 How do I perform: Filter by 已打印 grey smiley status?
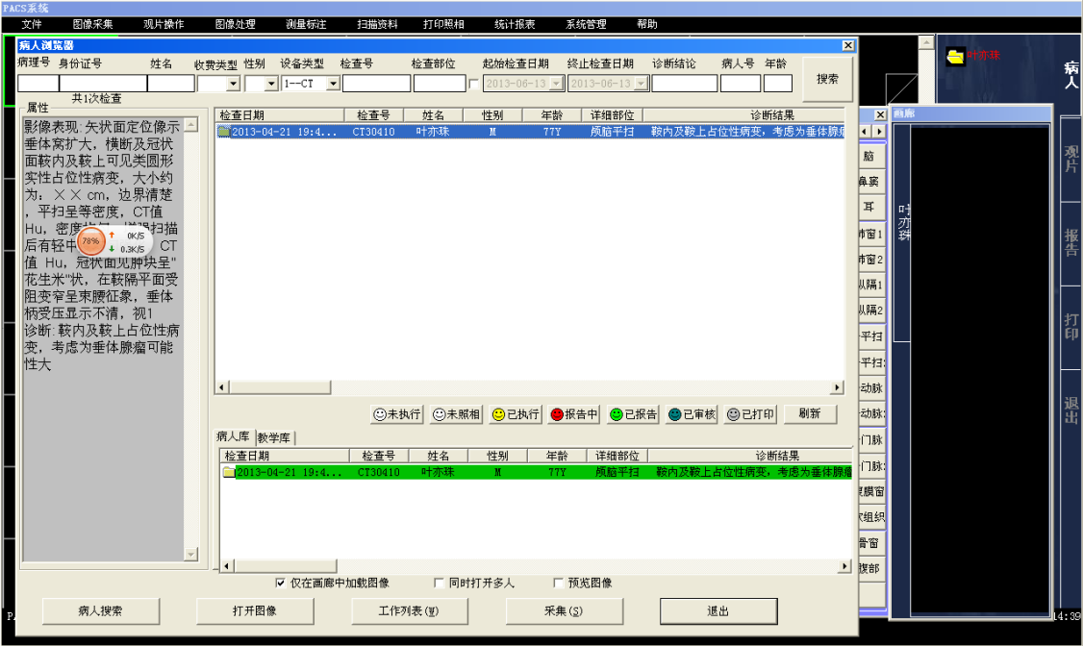click(751, 414)
